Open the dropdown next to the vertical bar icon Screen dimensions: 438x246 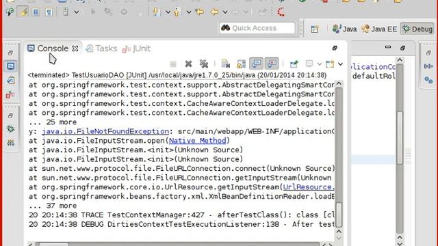pyautogui.click(x=76, y=12)
